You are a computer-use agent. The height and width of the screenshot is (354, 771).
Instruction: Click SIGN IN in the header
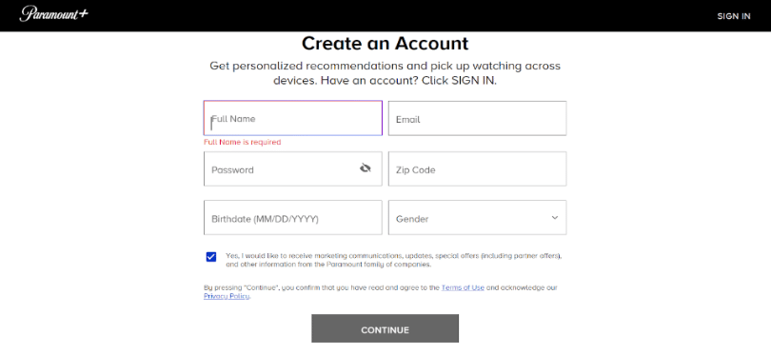(734, 16)
